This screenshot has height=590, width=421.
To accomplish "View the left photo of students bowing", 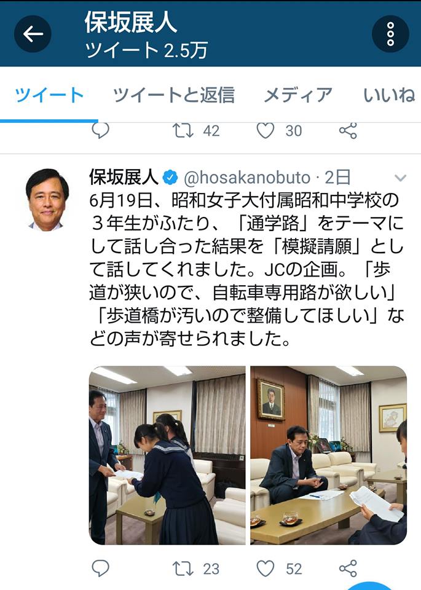I will coord(167,455).
